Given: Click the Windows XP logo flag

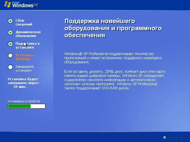Looking at the screenshot, I should coord(7,4).
